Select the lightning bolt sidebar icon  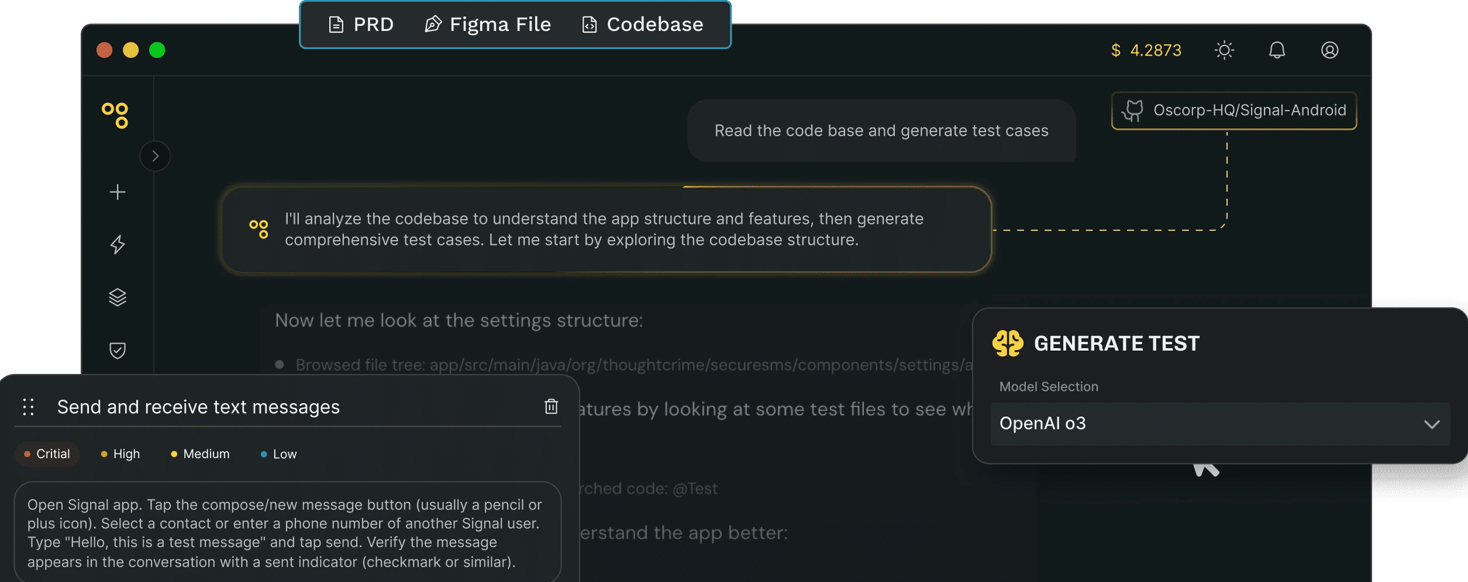tap(116, 245)
